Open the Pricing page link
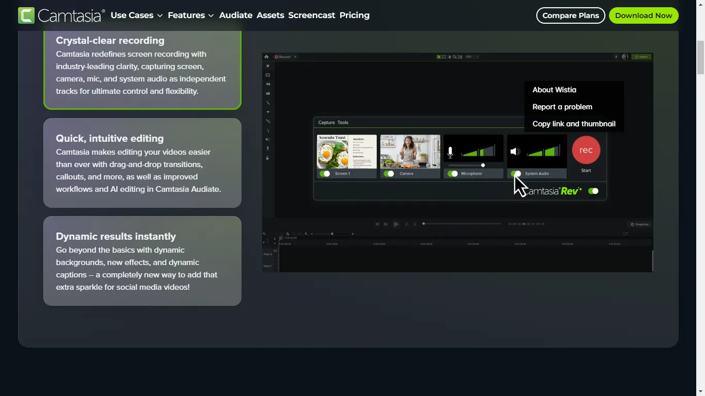The height and width of the screenshot is (396, 705). (355, 15)
